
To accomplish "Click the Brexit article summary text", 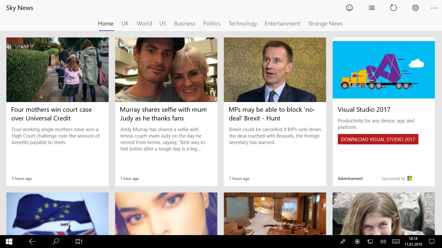I will coord(275,136).
